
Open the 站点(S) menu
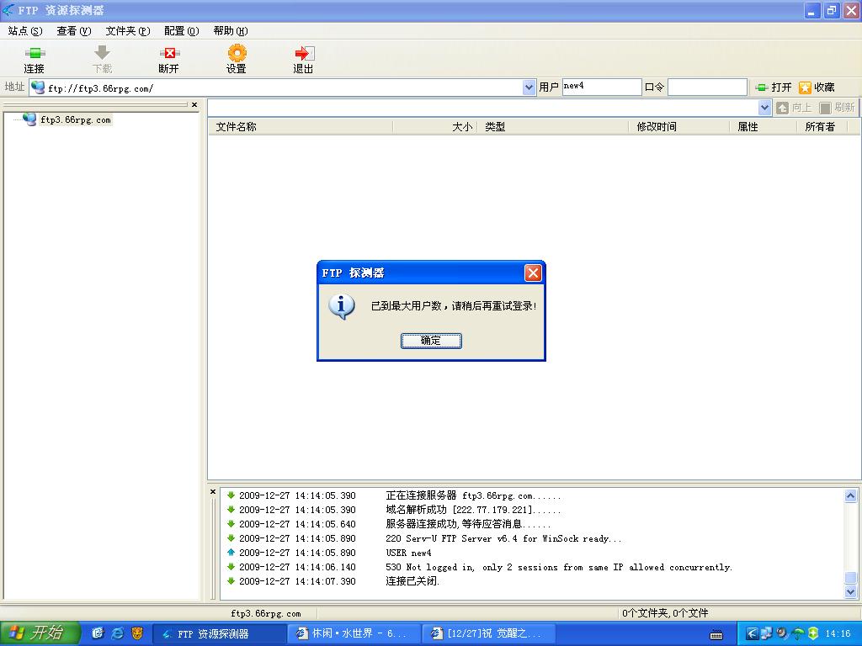(25, 31)
